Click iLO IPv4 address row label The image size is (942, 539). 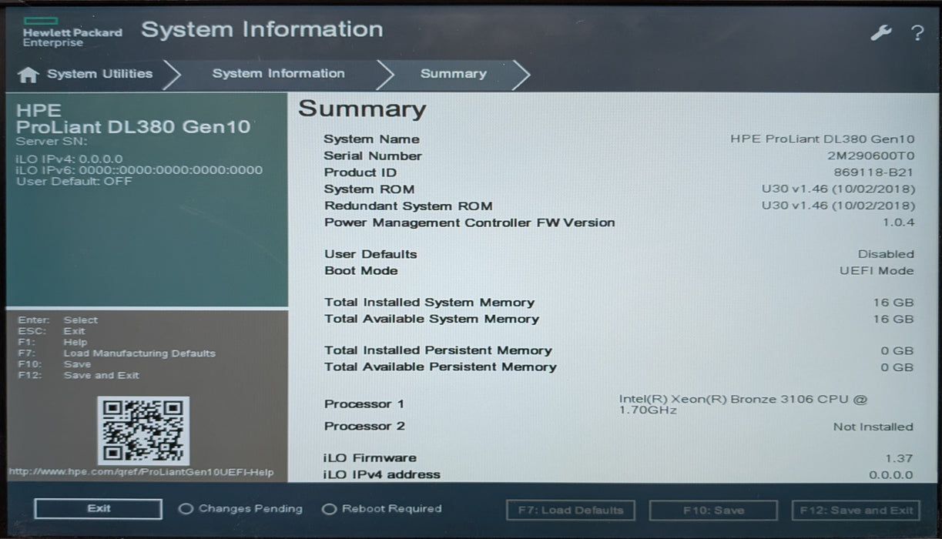click(382, 475)
